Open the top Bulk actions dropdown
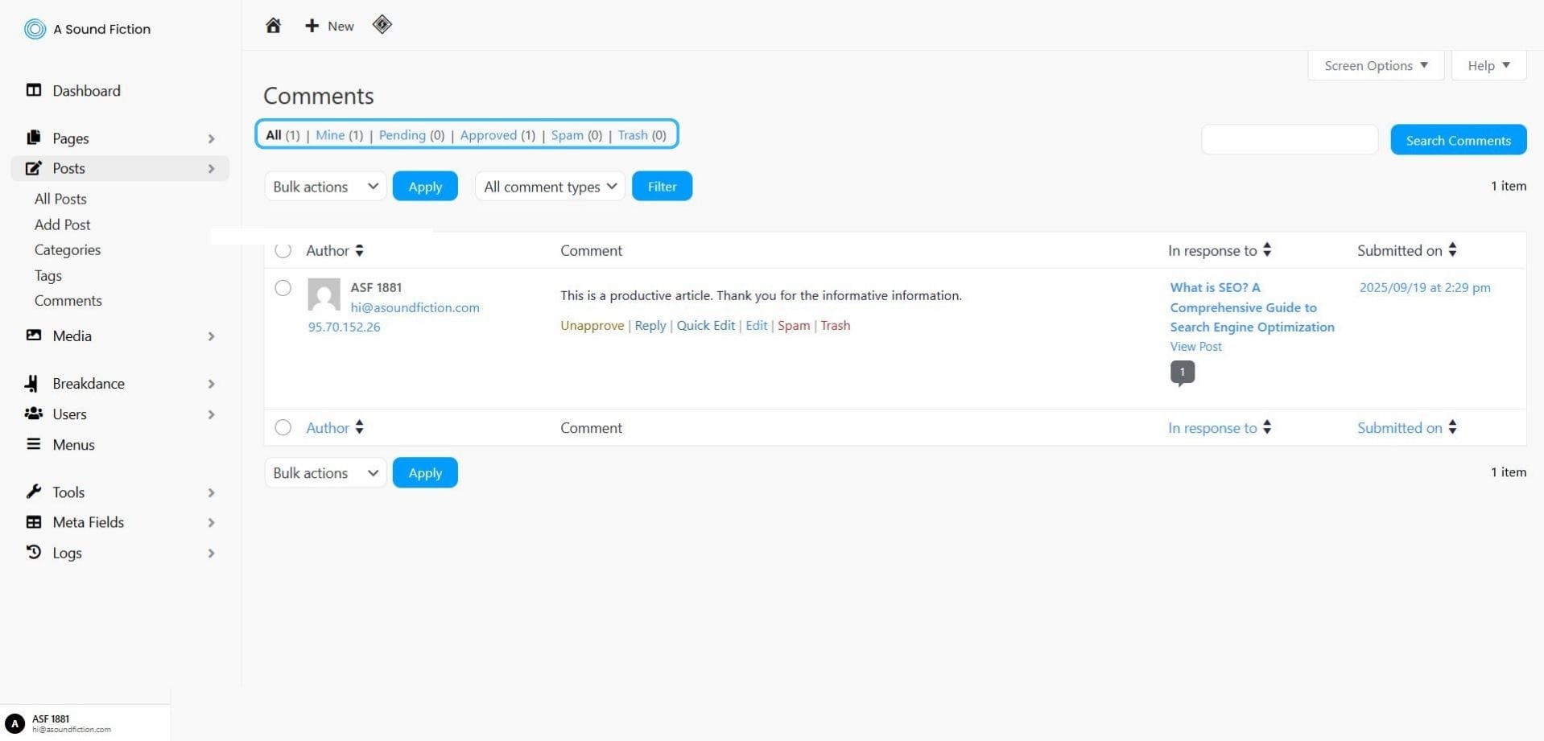This screenshot has height=741, width=1544. pyautogui.click(x=325, y=187)
